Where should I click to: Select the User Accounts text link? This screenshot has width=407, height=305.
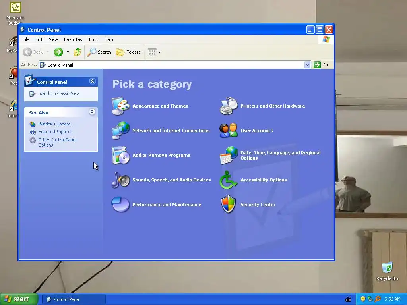click(256, 130)
